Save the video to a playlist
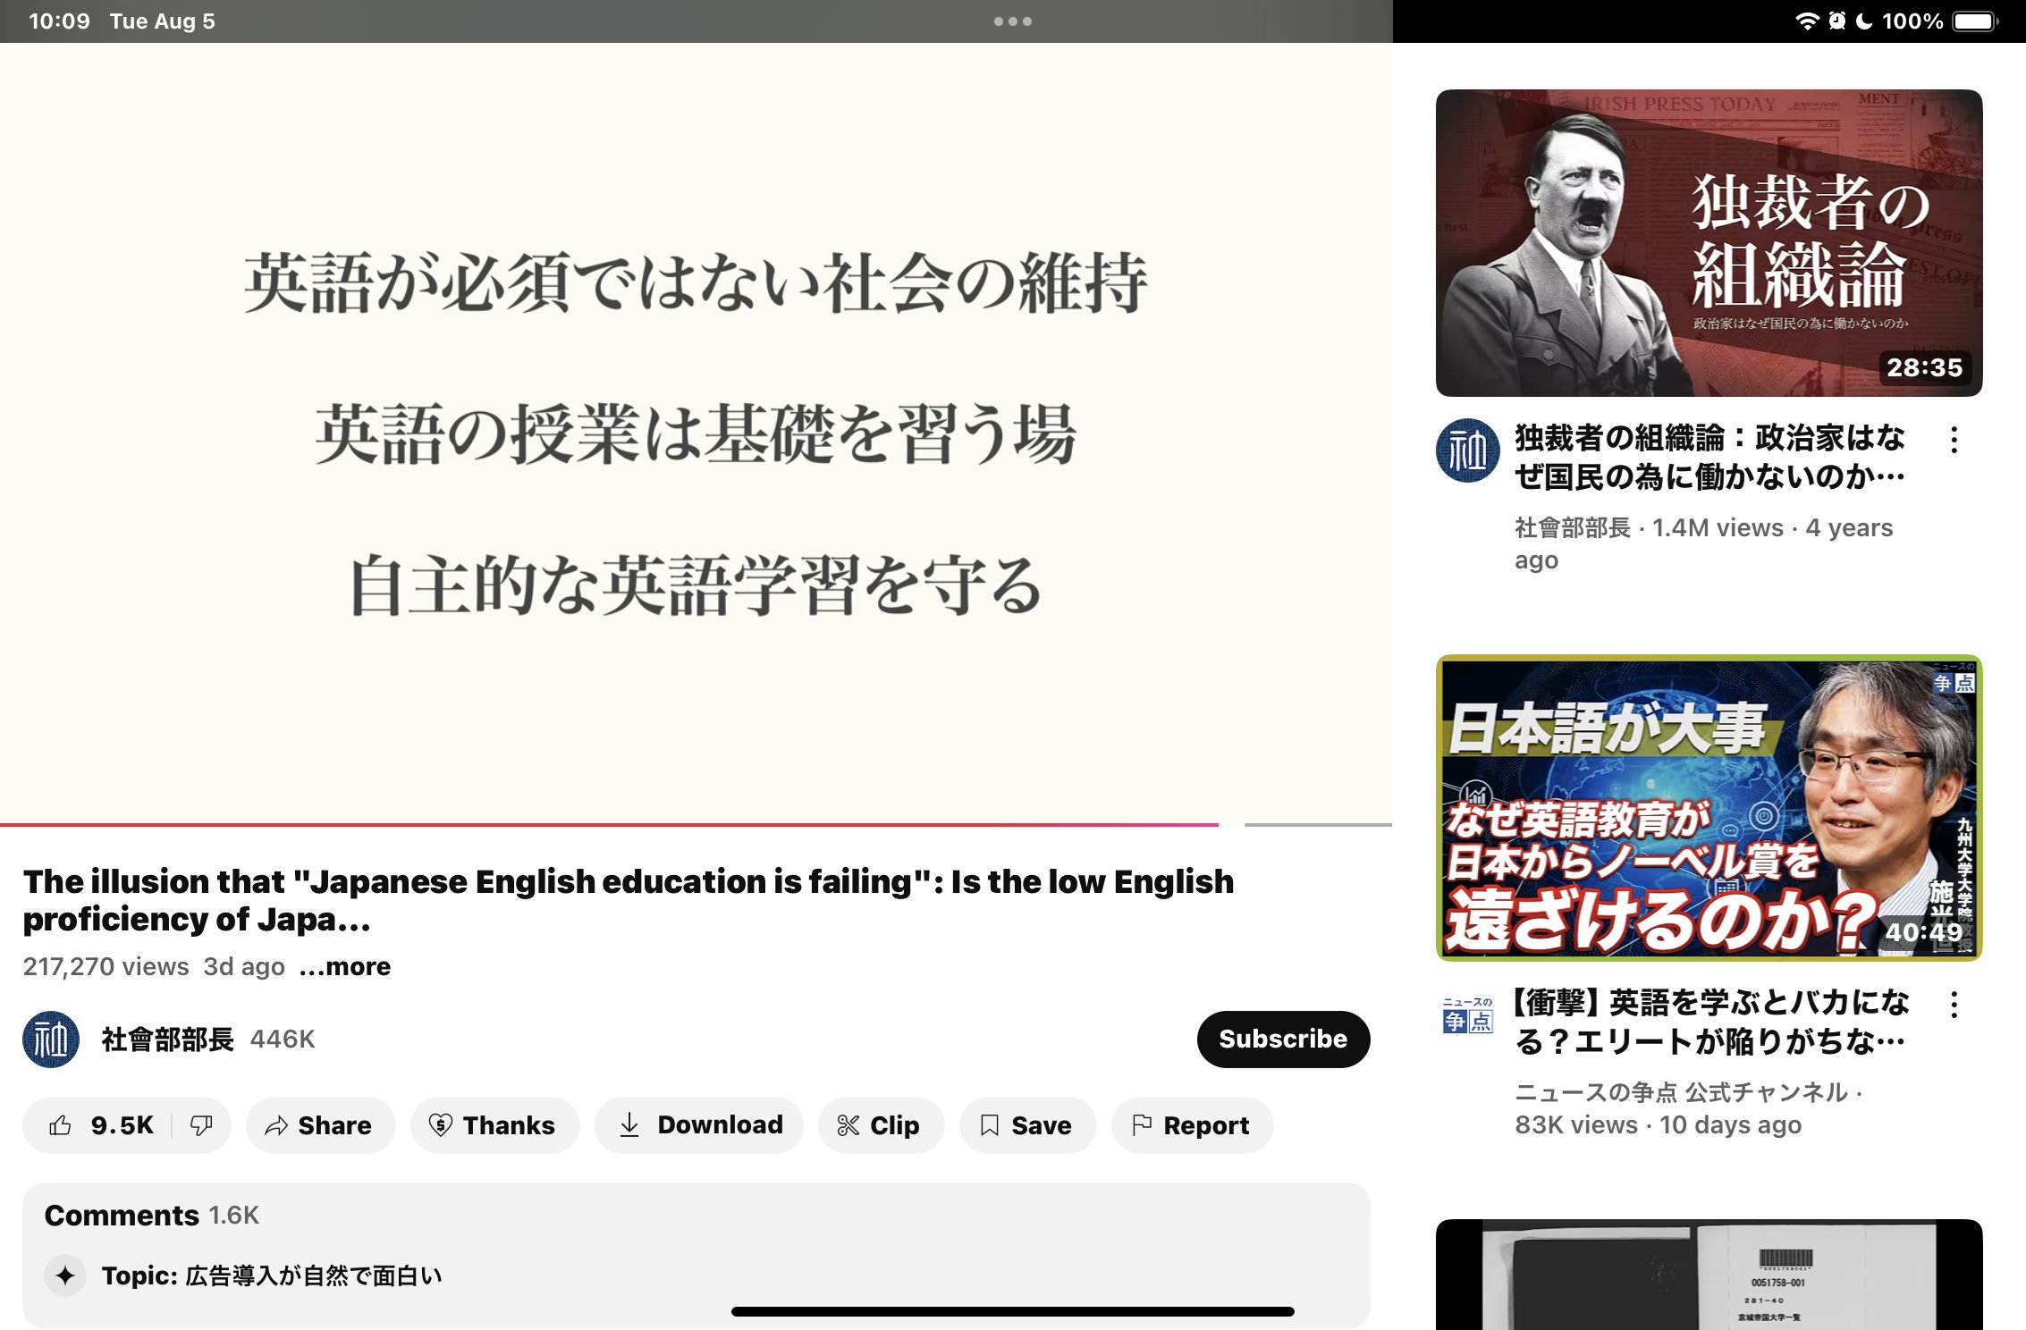 1026,1125
